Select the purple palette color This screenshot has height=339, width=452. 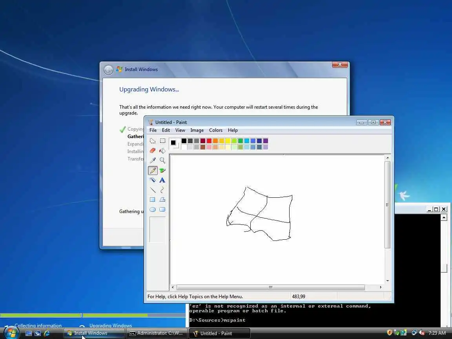tap(266, 141)
